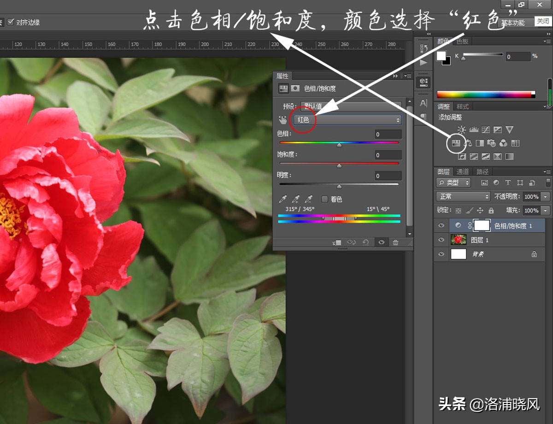
Task: Uncheck the 对齐边缘 checkbox
Action: 11,22
